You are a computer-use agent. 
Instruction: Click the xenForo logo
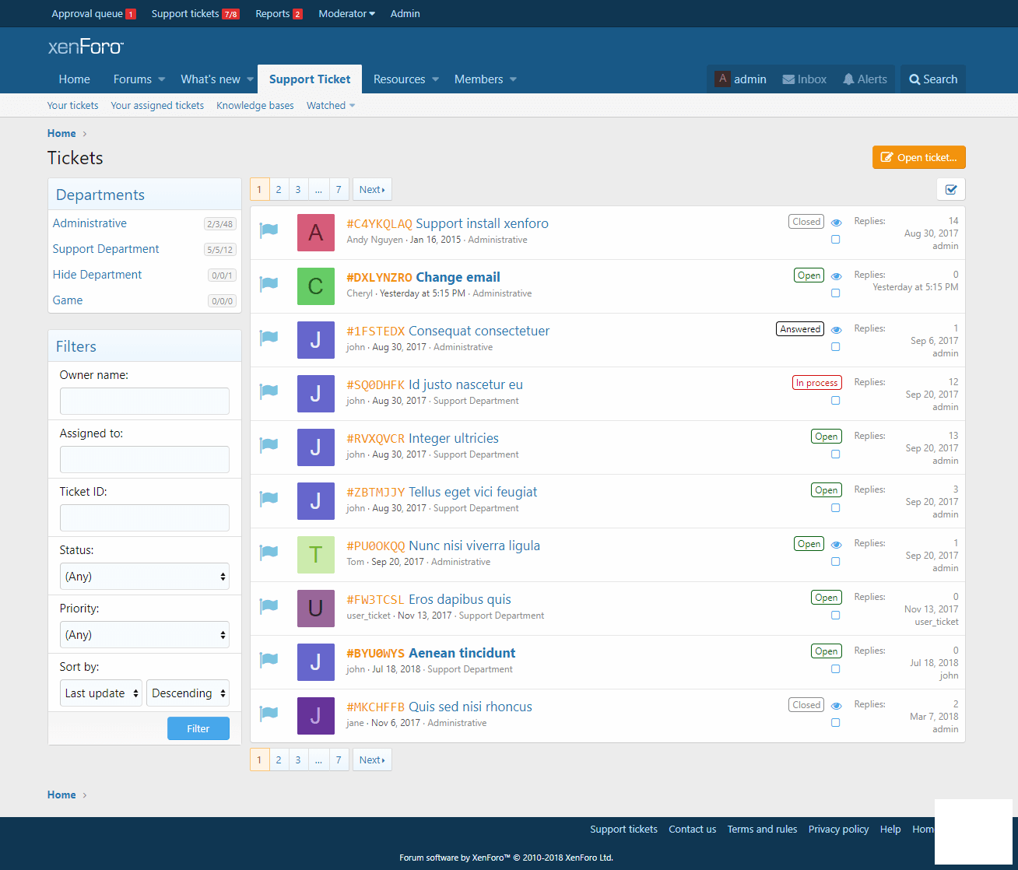[x=86, y=47]
